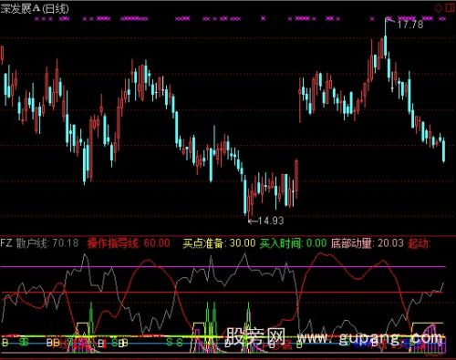Click the red split-window icon in the top-right corner
456x360 pixels.
(450, 7)
